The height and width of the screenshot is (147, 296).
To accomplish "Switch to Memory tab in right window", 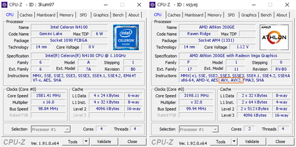I will [x=214, y=15].
